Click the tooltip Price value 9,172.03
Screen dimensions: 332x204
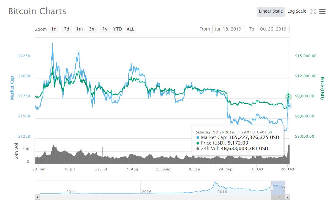tap(238, 143)
